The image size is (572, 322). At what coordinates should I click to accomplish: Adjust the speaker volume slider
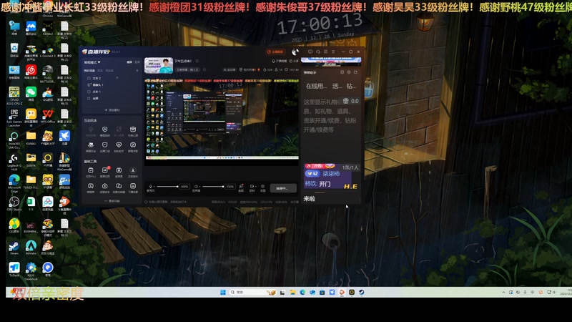click(213, 187)
